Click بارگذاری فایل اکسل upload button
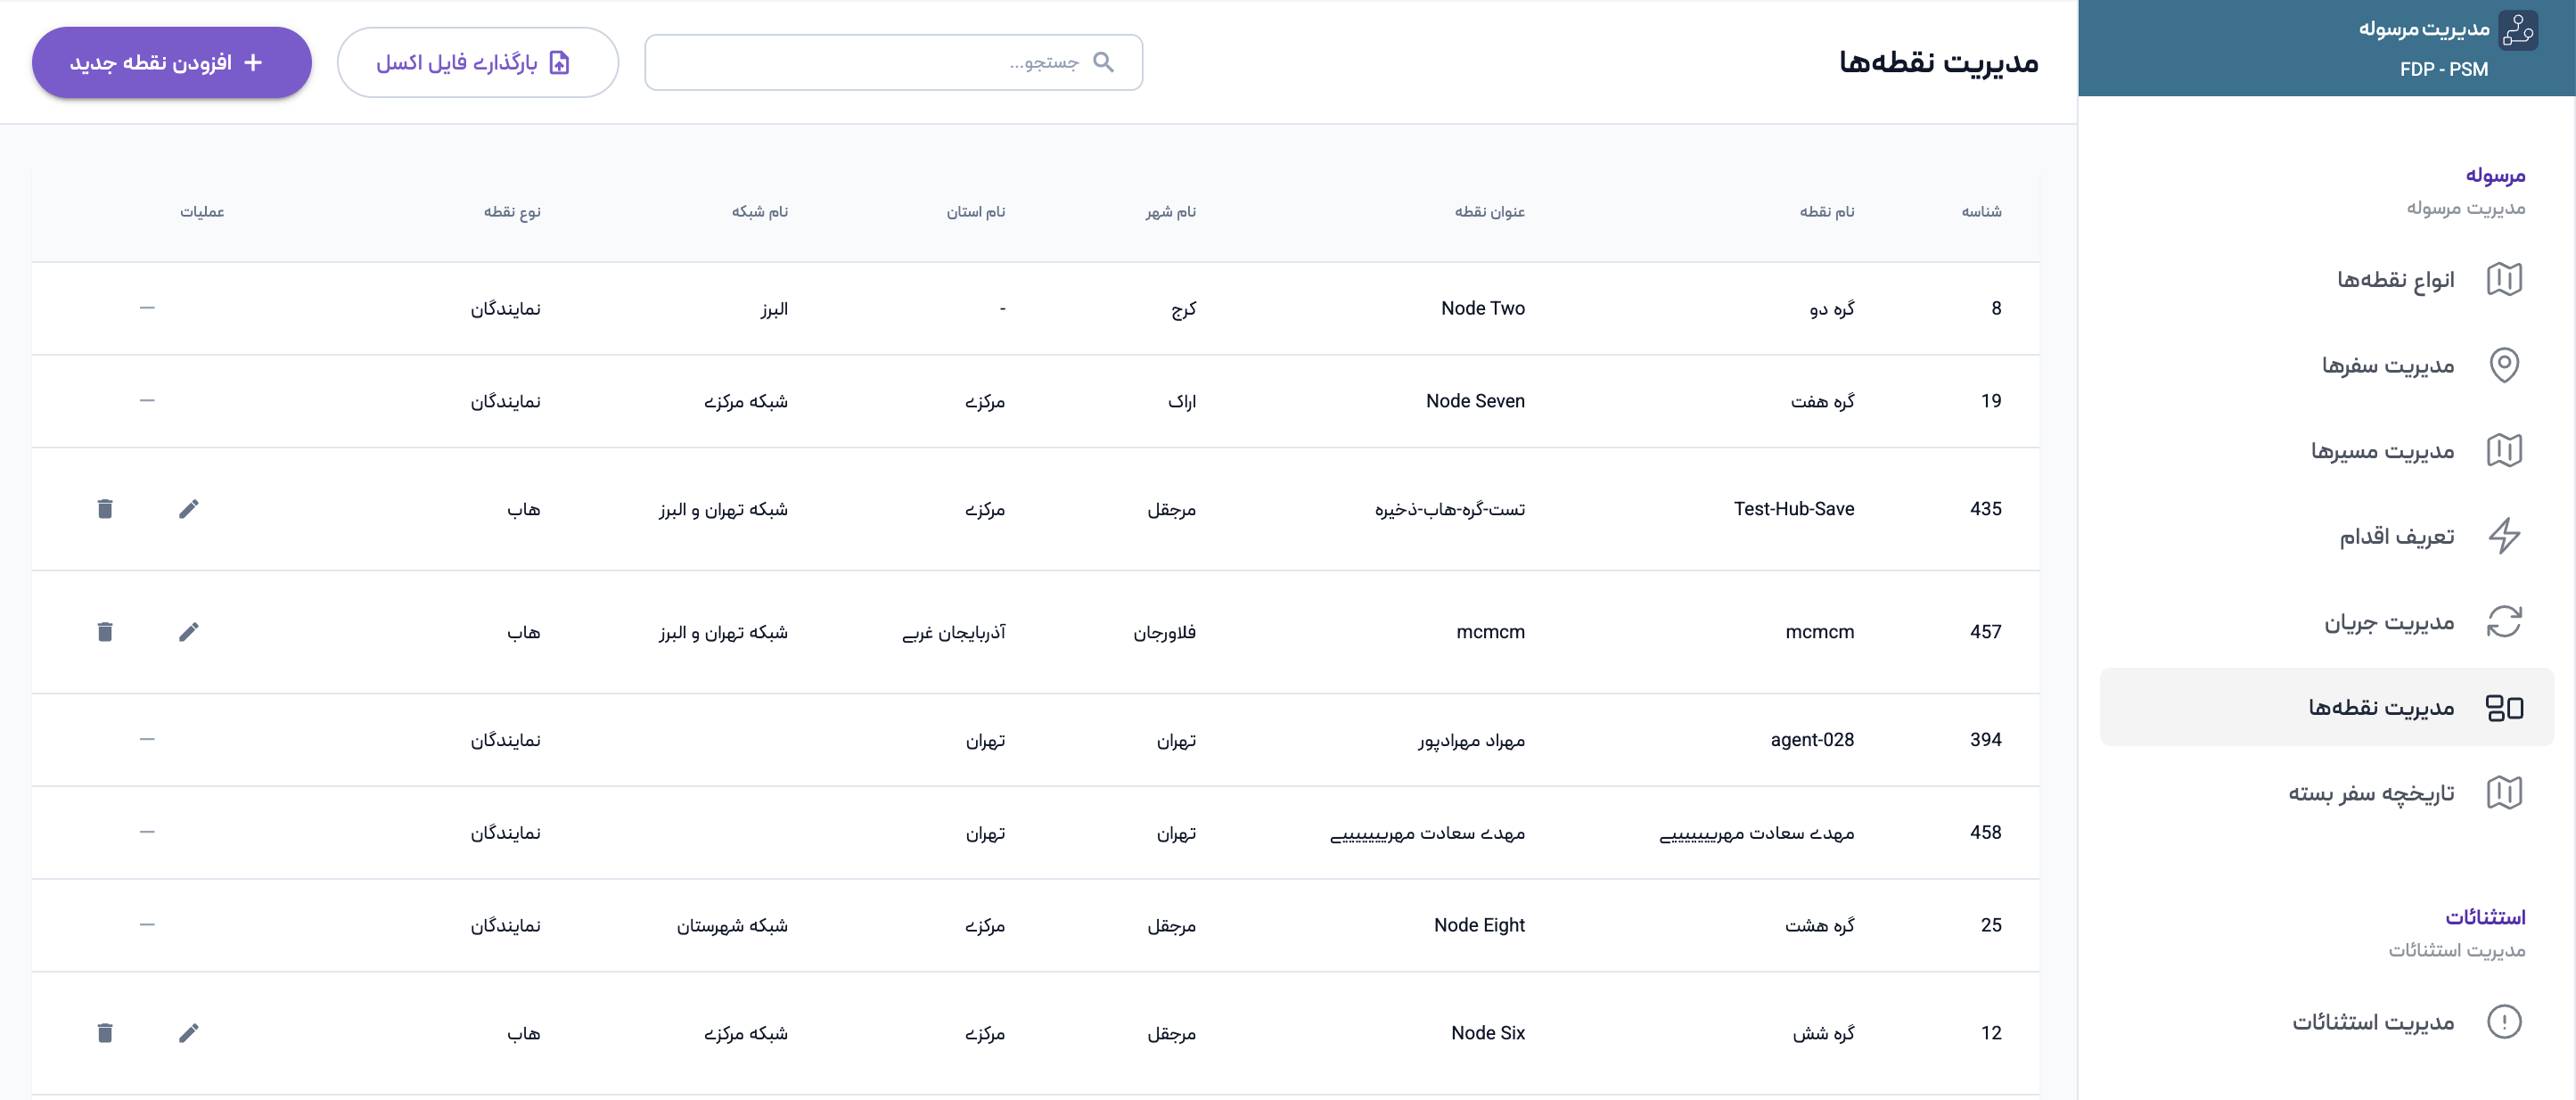 477,62
